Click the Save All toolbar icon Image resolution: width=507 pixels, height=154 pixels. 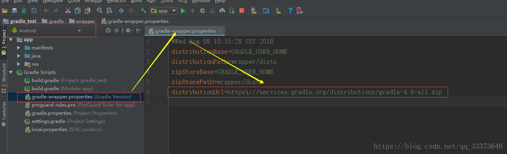[14, 10]
